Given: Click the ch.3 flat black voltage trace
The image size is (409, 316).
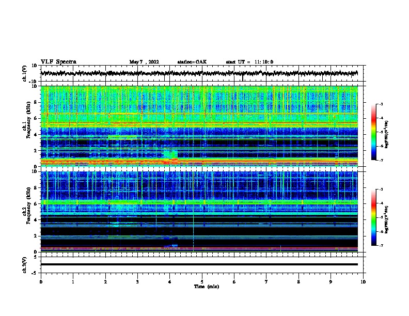Looking at the screenshot, I should coord(199,264).
